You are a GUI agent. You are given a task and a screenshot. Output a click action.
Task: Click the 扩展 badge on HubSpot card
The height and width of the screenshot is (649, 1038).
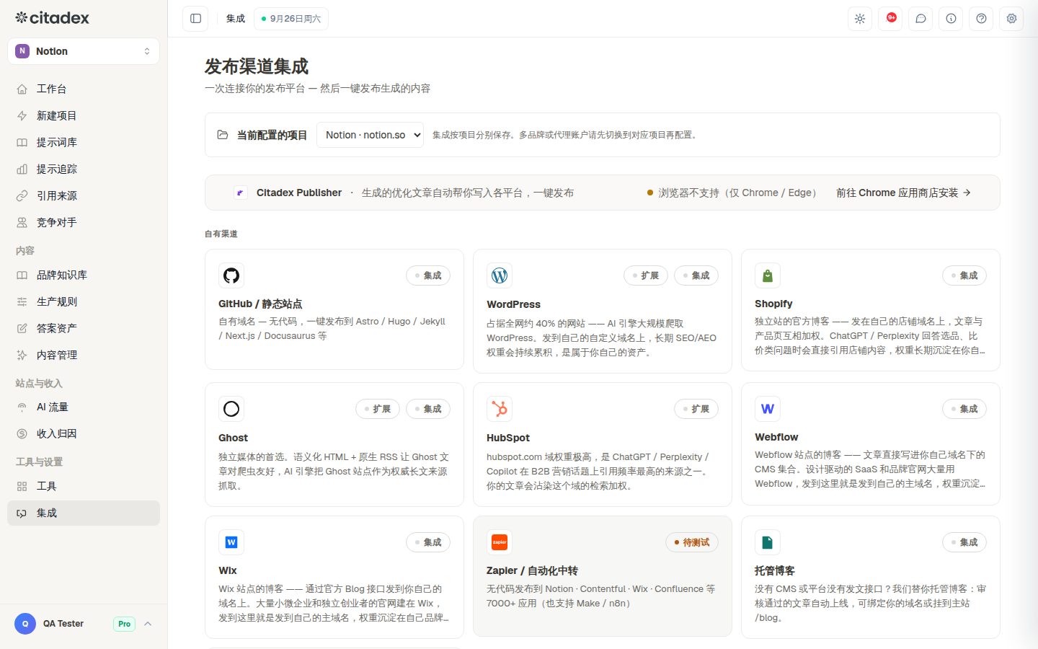click(x=696, y=409)
